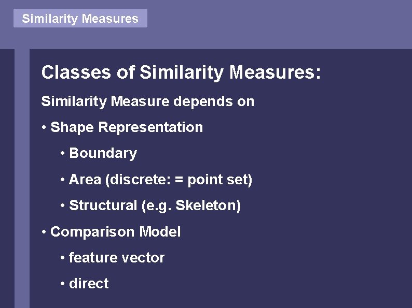This screenshot has width=412, height=308.
Task: Click the Similarity Measures header tab
Action: [x=80, y=19]
